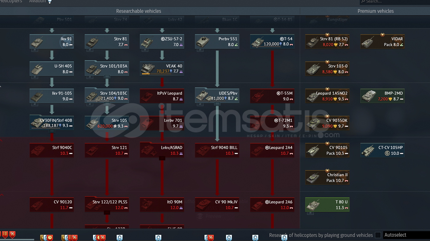Select the VIDAR premium vehicle icon

click(x=368, y=42)
